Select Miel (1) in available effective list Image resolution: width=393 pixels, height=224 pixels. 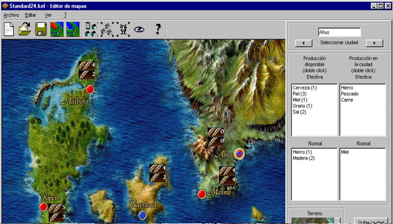click(x=300, y=100)
